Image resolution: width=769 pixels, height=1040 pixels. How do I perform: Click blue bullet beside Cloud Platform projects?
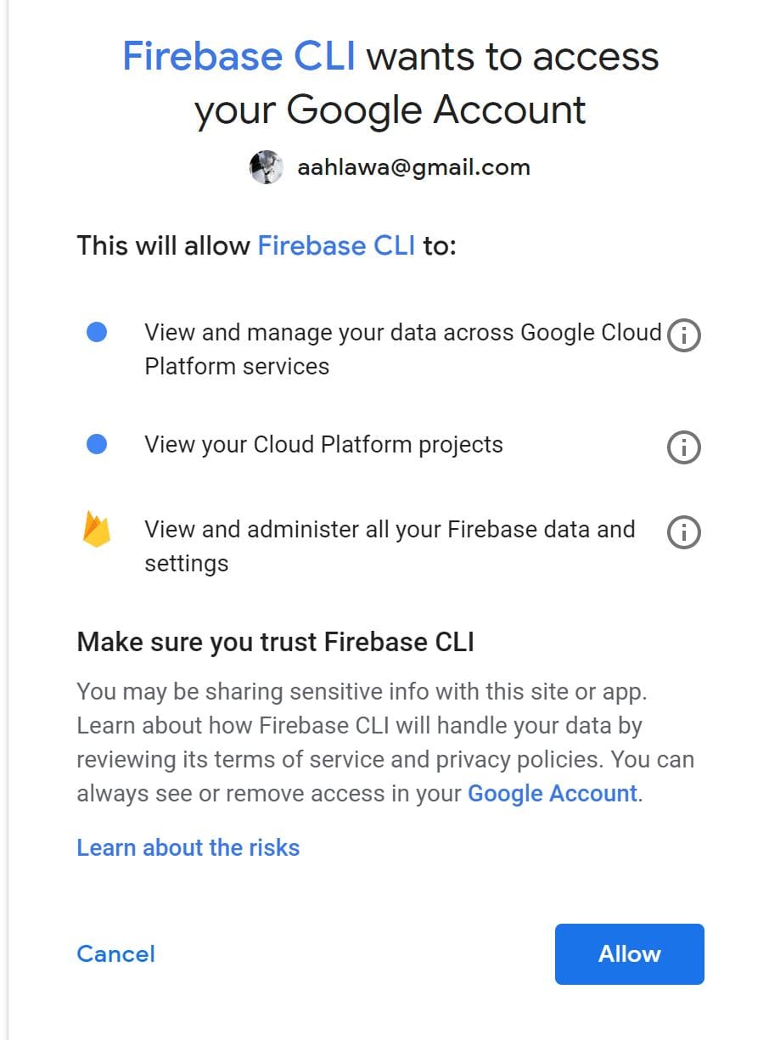97,444
